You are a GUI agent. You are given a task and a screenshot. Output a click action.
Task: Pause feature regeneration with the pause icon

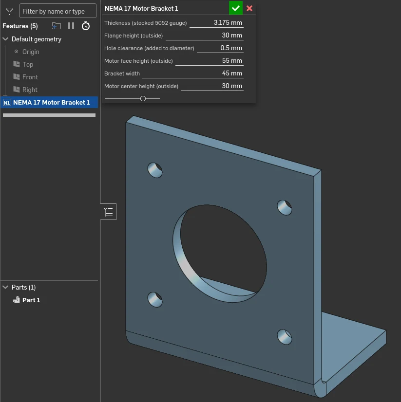pos(71,26)
